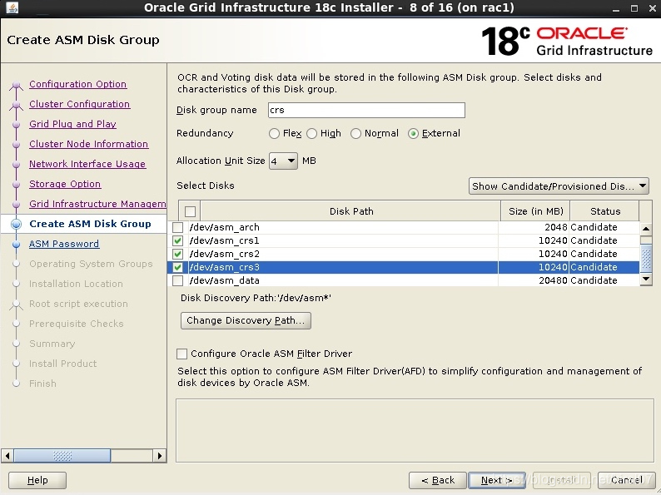The width and height of the screenshot is (661, 495).
Task: Click the Create ASM Disk Group step bullet
Action: 16,224
